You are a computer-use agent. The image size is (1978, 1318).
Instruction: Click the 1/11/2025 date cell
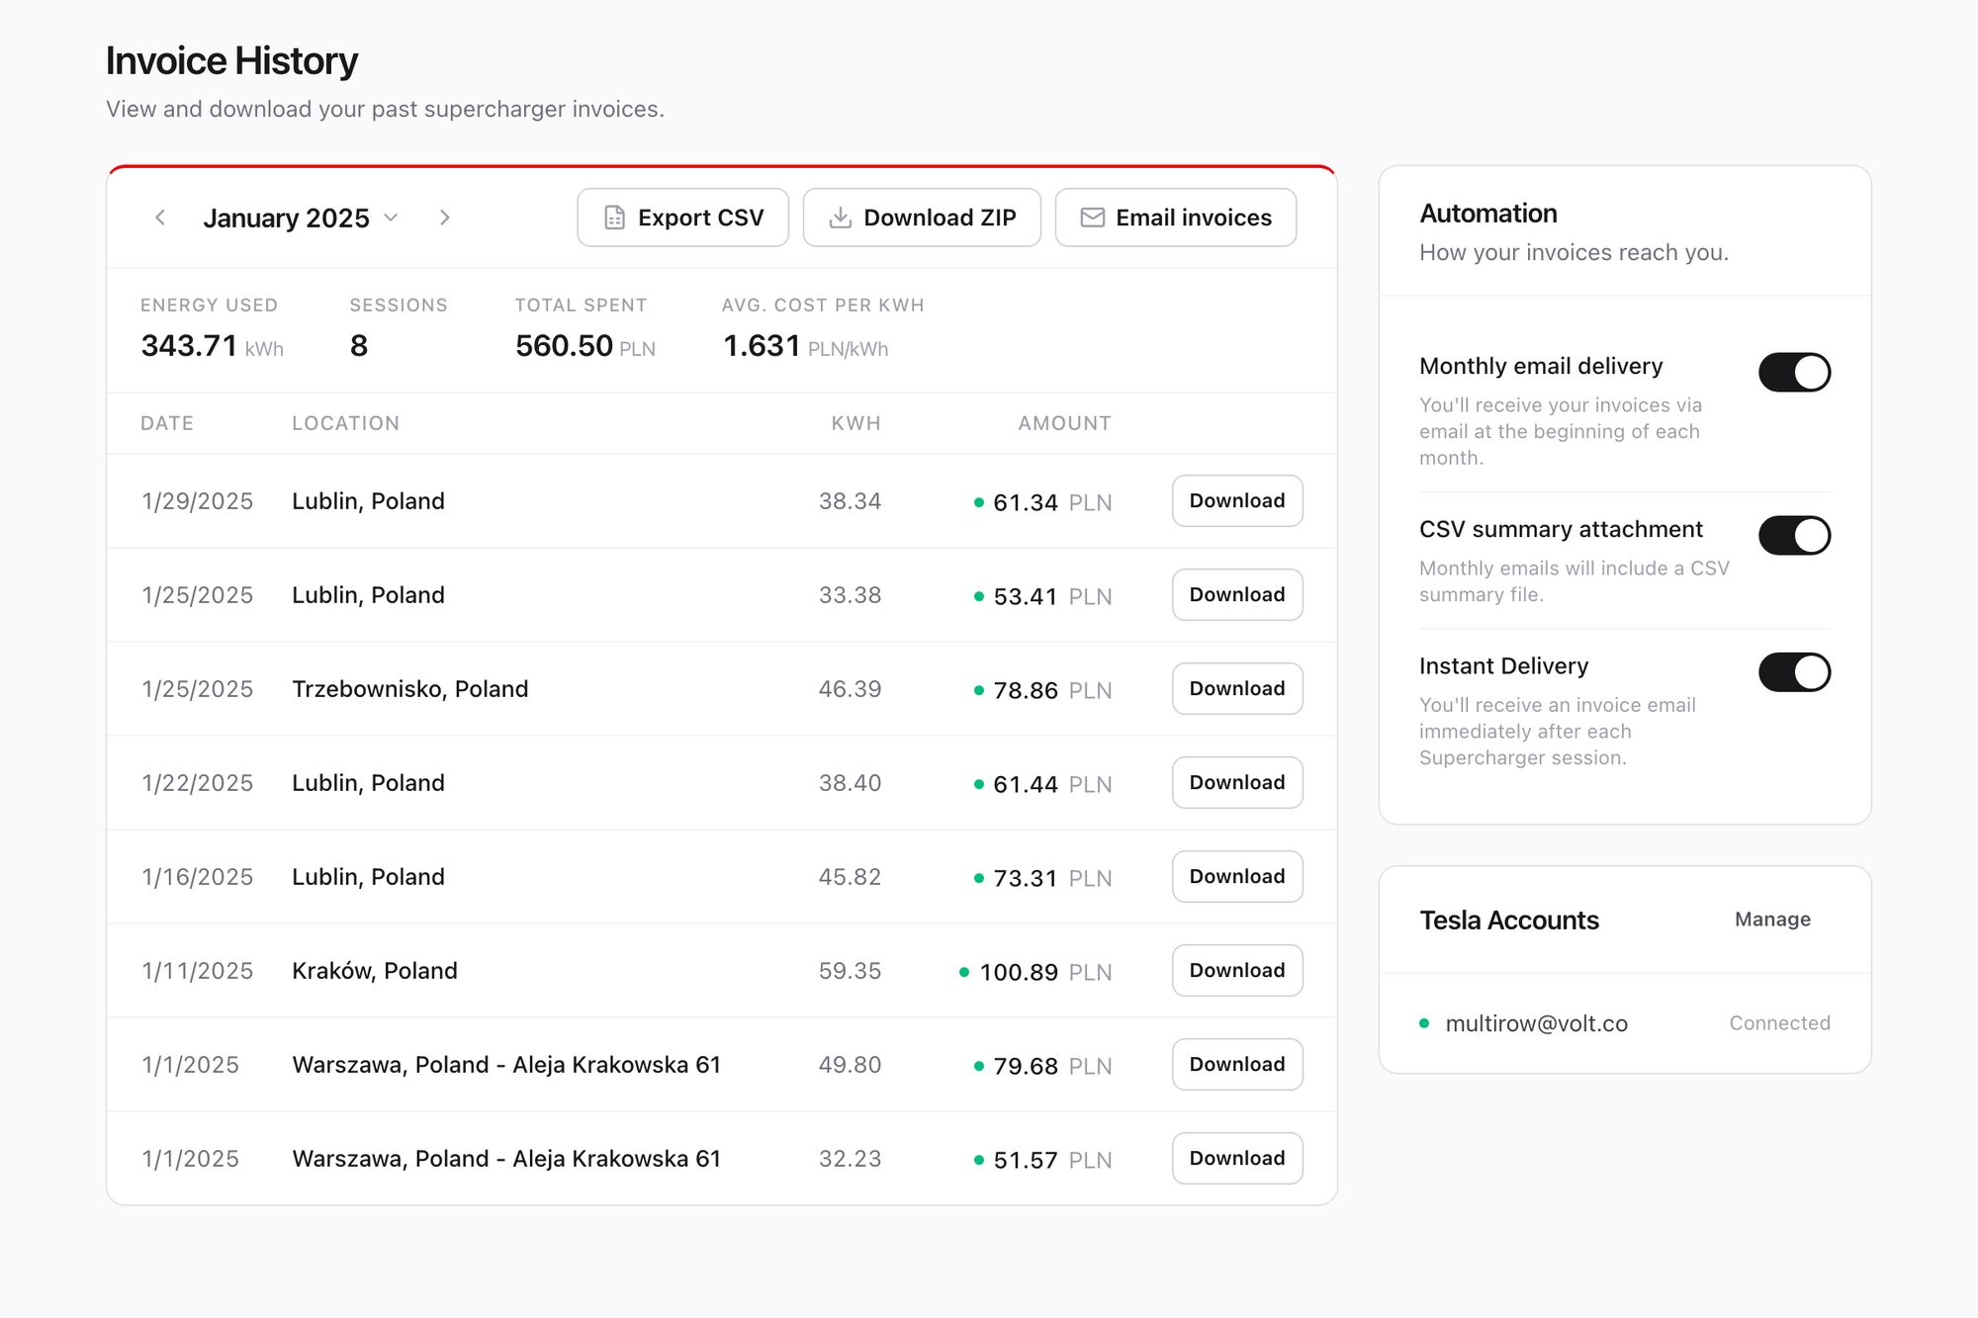(197, 971)
